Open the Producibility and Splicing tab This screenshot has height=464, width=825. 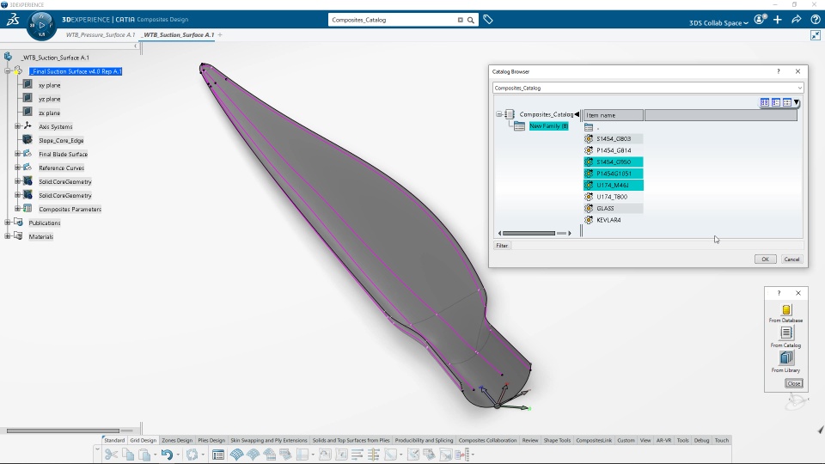[x=424, y=440]
